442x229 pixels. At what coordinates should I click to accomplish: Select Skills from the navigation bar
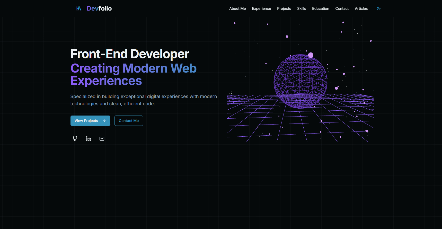click(302, 8)
